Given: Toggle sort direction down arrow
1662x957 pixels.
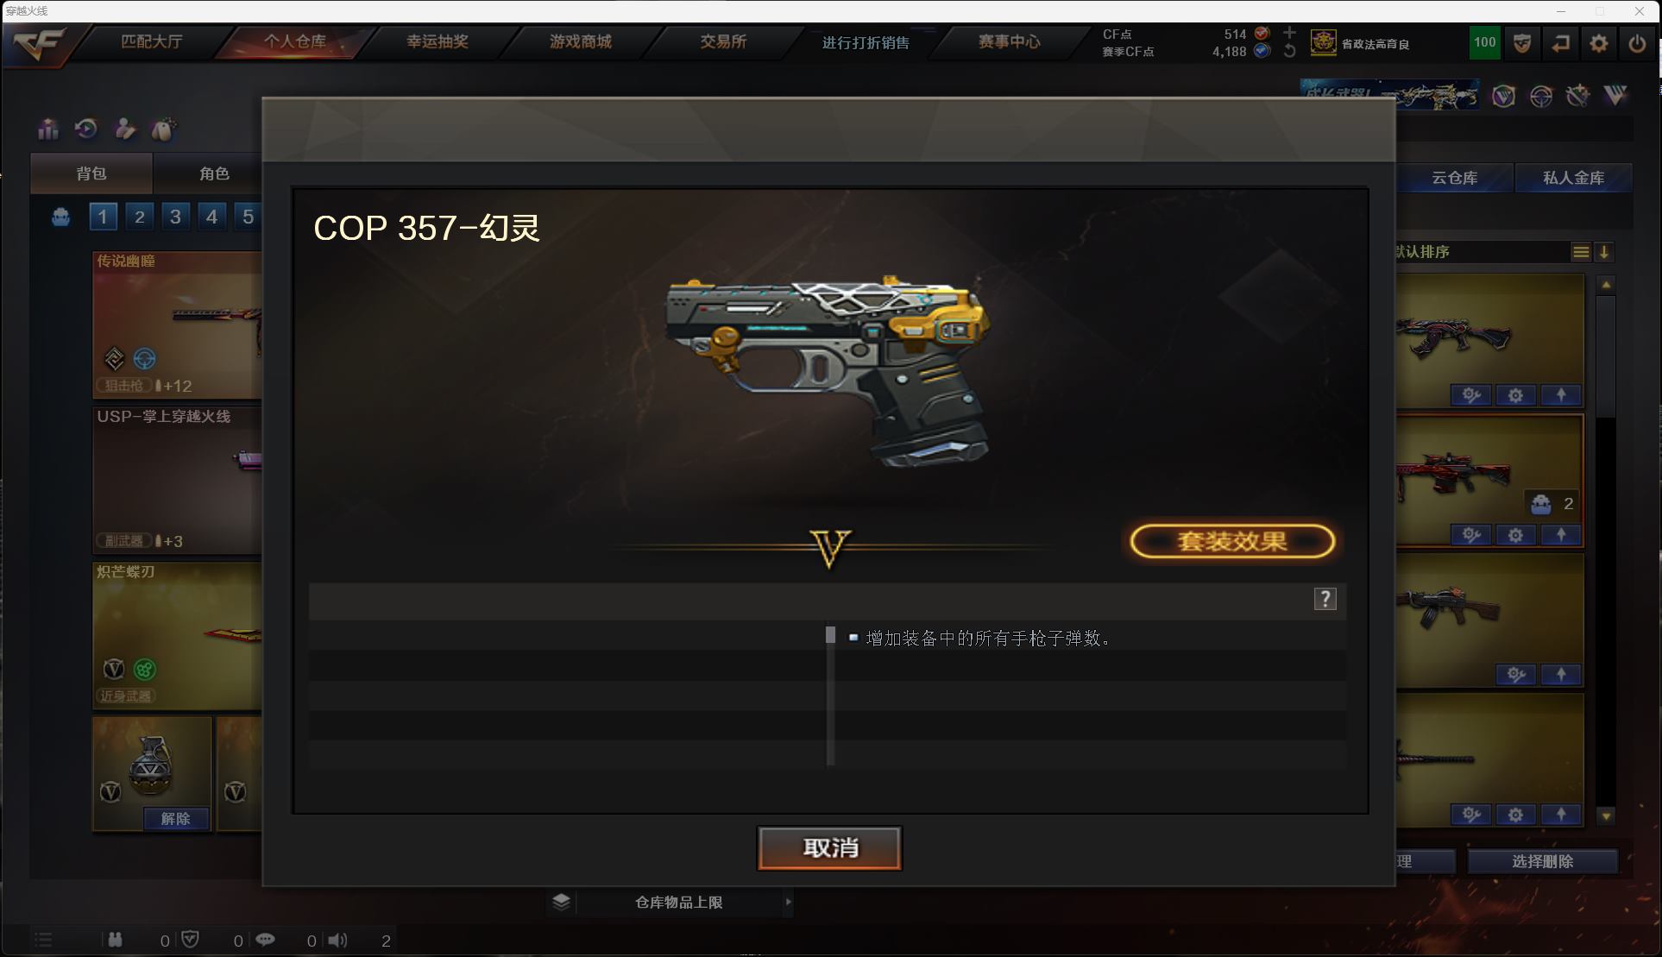Looking at the screenshot, I should [1604, 252].
